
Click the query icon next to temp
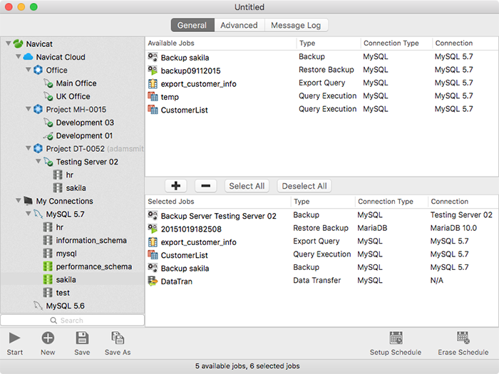pyautogui.click(x=153, y=97)
